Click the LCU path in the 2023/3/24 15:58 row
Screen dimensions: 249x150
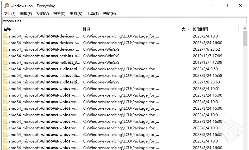(121, 76)
